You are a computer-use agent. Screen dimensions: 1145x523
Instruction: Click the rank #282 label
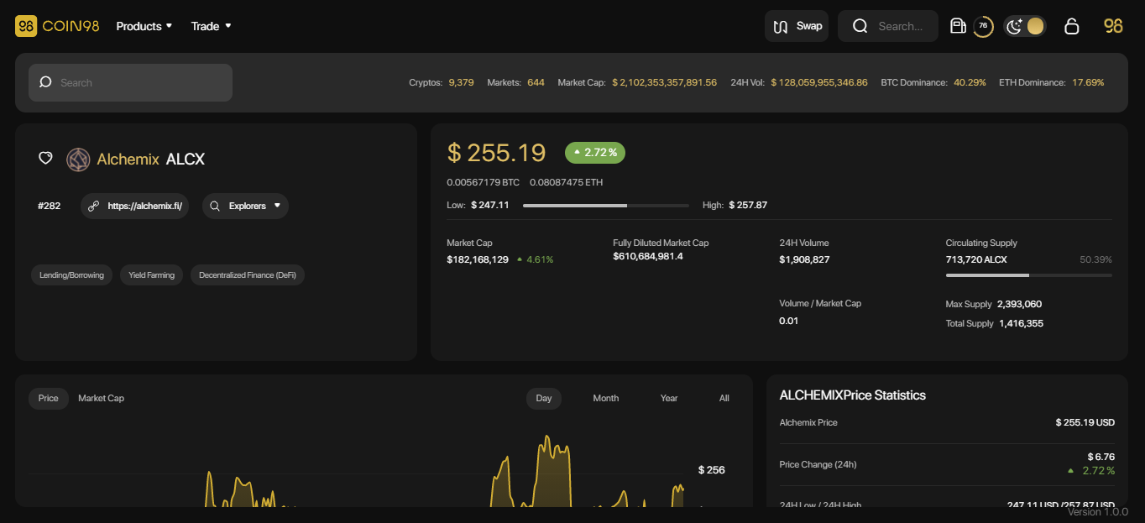point(50,206)
